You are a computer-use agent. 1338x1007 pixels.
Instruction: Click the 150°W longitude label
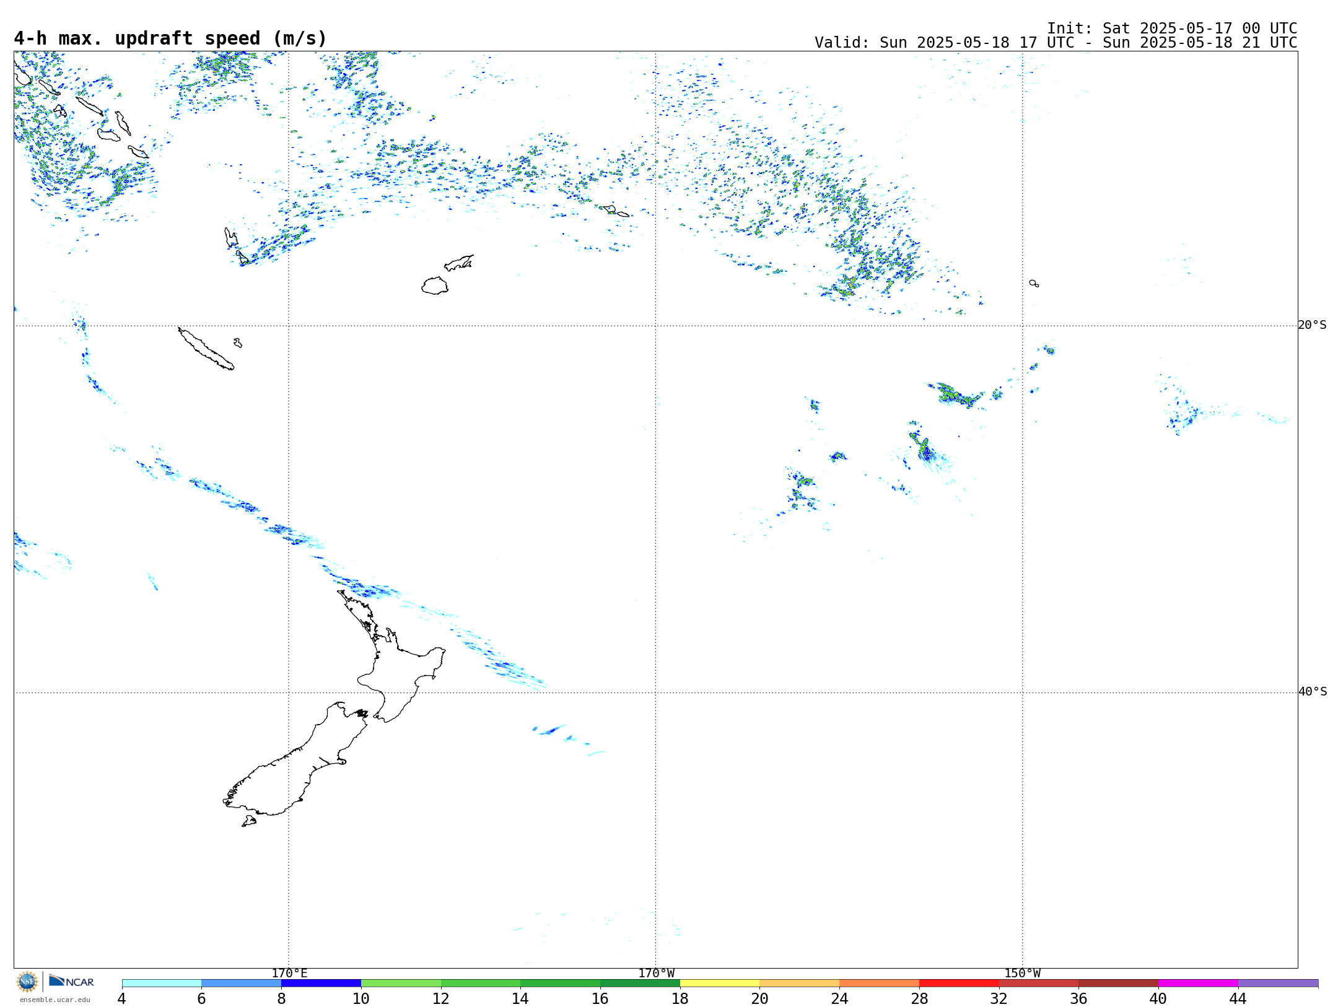(x=1022, y=973)
